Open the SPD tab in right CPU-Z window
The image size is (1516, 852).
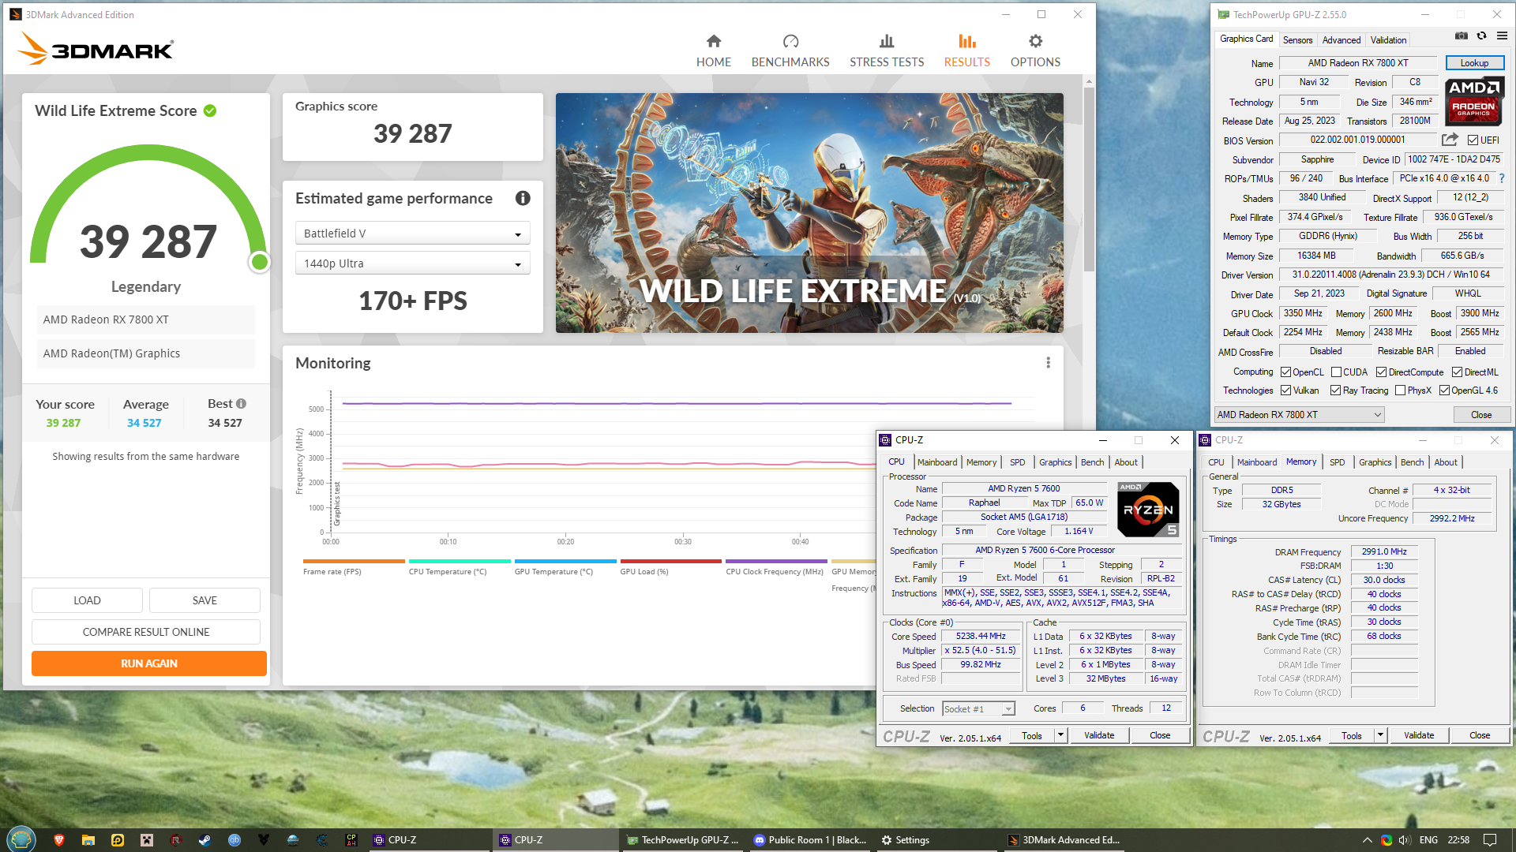click(x=1337, y=462)
